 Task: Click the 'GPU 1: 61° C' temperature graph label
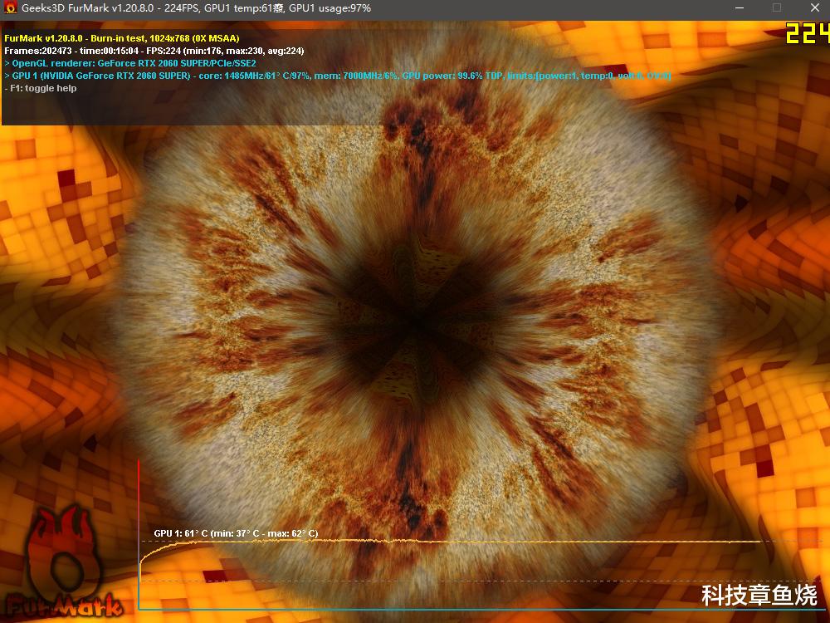(x=236, y=533)
